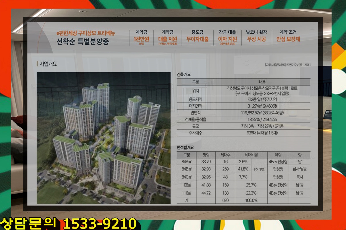Click the '선착순 특별분양중' headline
Screen dimensions: 346x230
(83, 41)
